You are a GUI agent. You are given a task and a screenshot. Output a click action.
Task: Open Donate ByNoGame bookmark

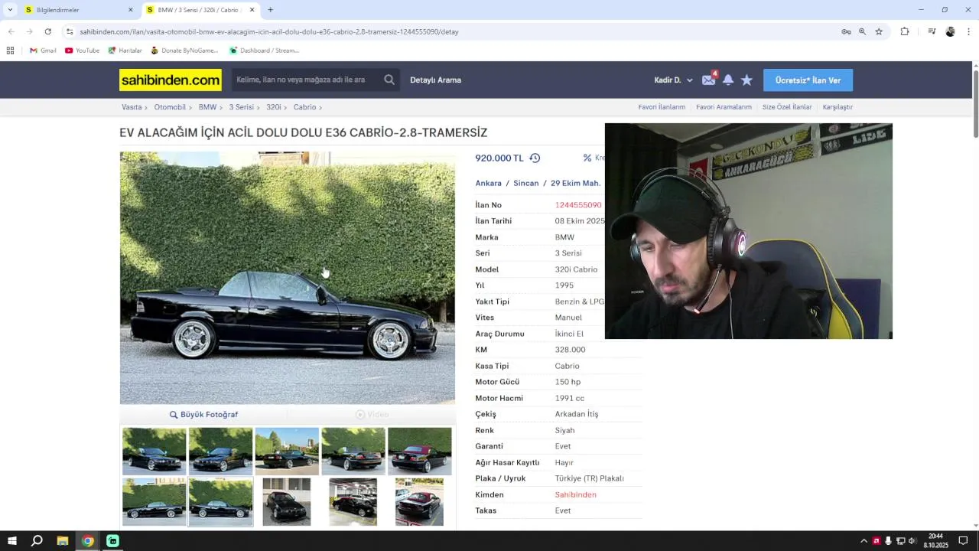click(x=184, y=51)
